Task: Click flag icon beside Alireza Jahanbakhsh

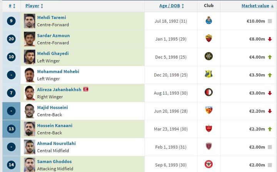Action: (86, 89)
